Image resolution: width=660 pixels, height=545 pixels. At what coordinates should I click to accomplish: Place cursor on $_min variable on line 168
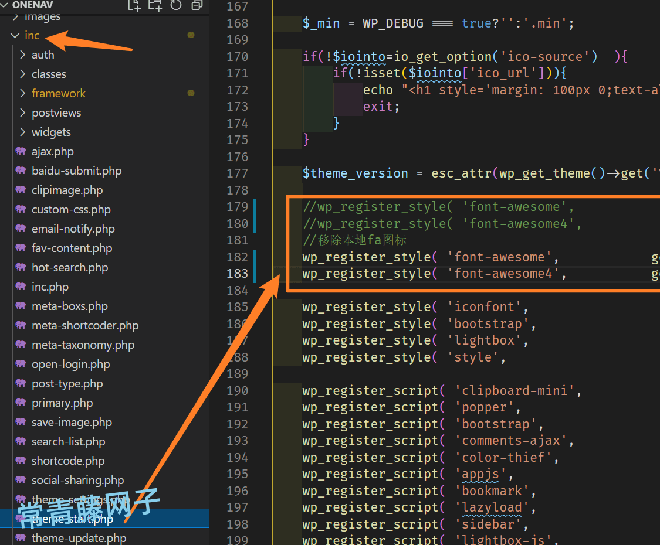point(321,23)
